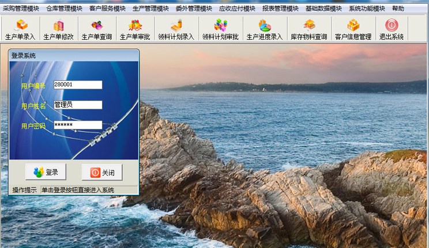
Task: Open 采购管理模块 menu
Action: 21,9
